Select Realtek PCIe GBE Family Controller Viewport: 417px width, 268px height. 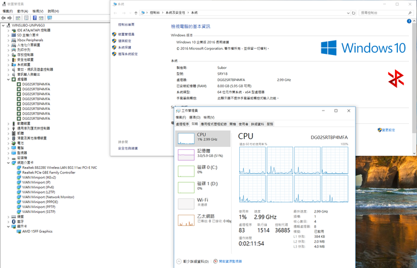49,172
